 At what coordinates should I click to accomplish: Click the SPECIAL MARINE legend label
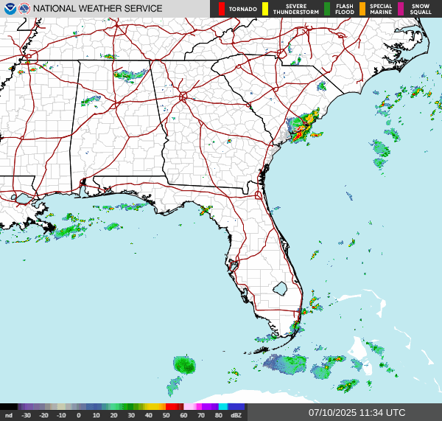pos(381,9)
